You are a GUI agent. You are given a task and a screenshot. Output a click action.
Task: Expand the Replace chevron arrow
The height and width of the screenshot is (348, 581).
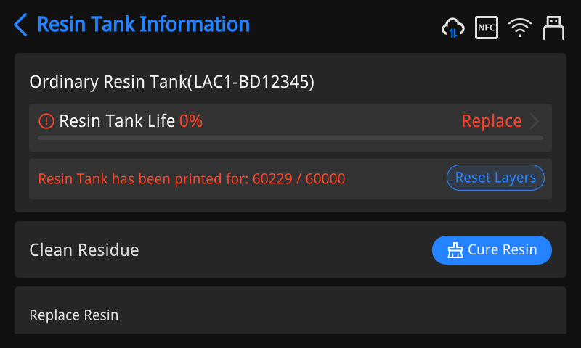(x=535, y=121)
